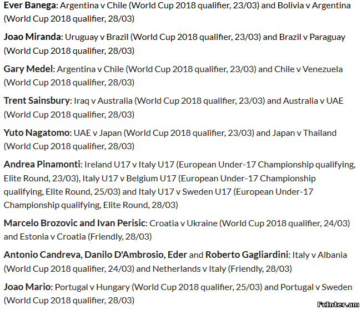Click the FcInter.am watermark logo
The height and width of the screenshot is (310, 362).
[338, 304]
